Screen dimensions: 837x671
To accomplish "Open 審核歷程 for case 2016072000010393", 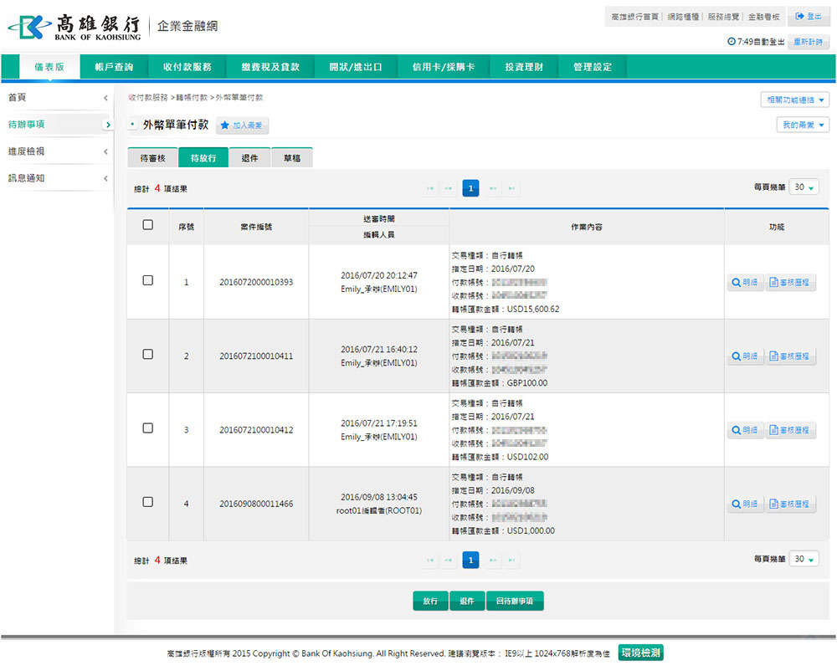I will pyautogui.click(x=789, y=282).
